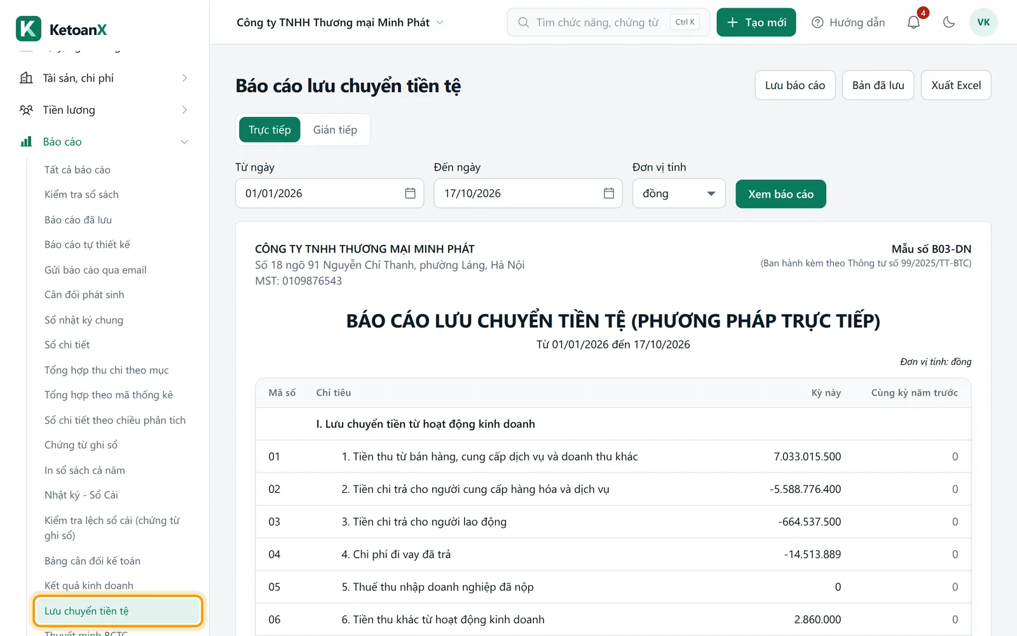This screenshot has height=636, width=1017.
Task: Open Kết quả kinh doanh report
Action: (89, 586)
